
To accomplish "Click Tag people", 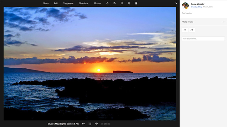I will pyautogui.click(x=68, y=3).
